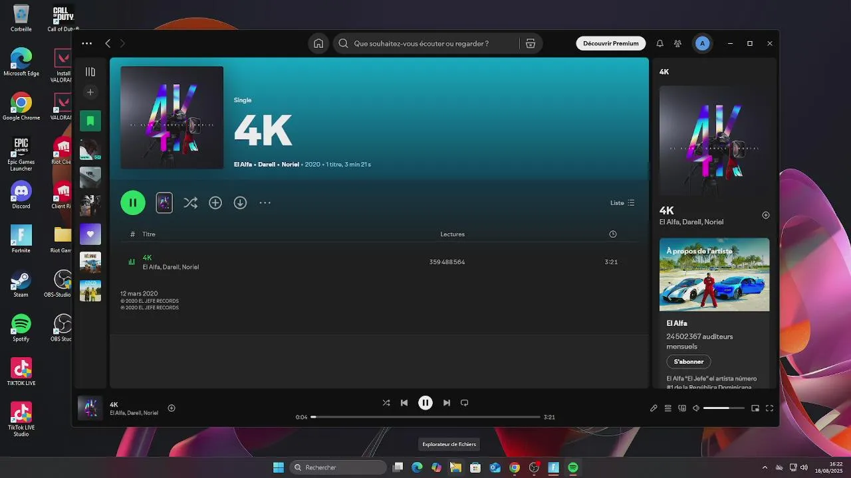
Task: Show lyrics with the microphone icon
Action: [654, 408]
